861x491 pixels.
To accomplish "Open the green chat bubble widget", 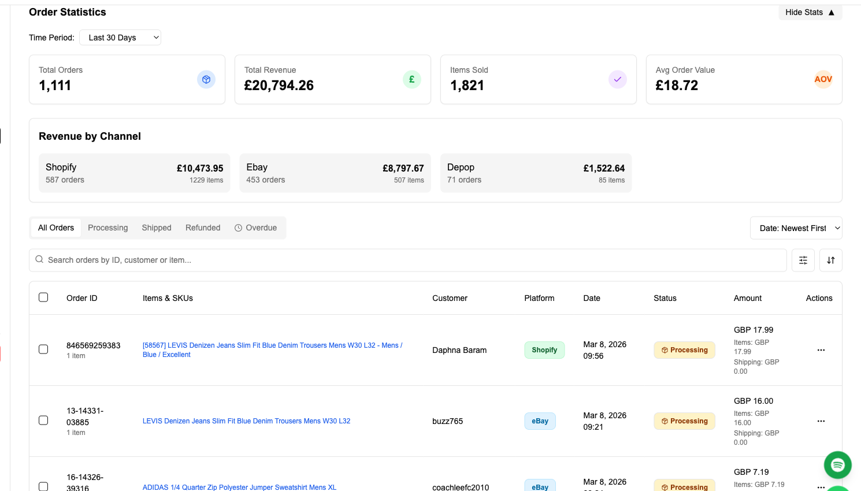I will tap(838, 465).
